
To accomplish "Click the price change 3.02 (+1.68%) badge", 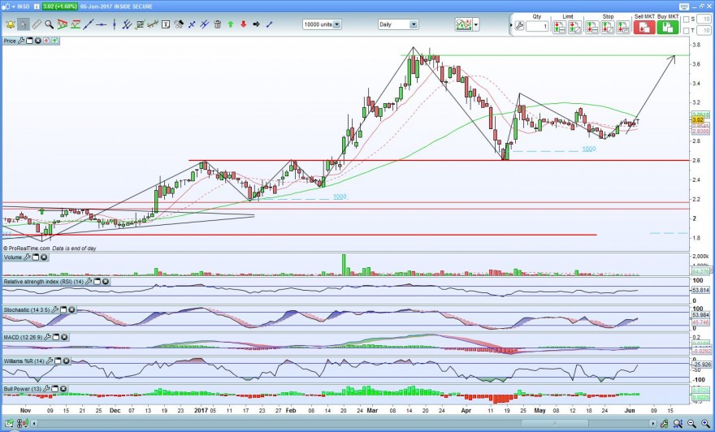I will pyautogui.click(x=60, y=6).
